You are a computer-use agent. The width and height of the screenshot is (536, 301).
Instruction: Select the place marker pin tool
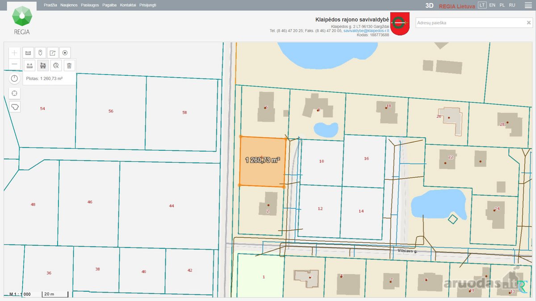tap(40, 53)
